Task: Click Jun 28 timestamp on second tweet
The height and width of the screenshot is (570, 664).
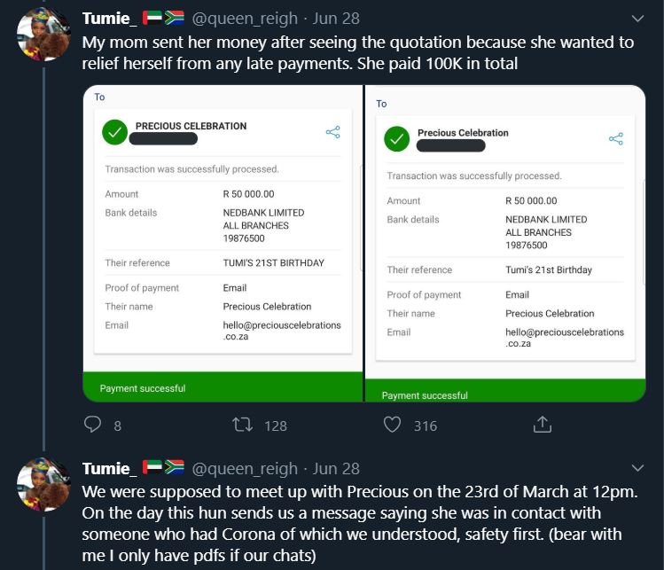Action: [336, 469]
